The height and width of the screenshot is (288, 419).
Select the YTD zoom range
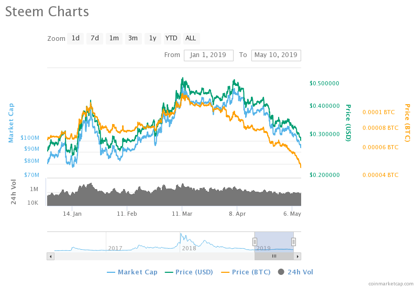pos(171,38)
